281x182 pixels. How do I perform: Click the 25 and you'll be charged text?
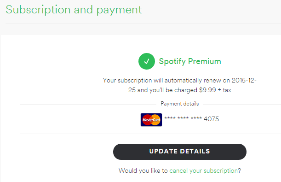[x=163, y=90]
